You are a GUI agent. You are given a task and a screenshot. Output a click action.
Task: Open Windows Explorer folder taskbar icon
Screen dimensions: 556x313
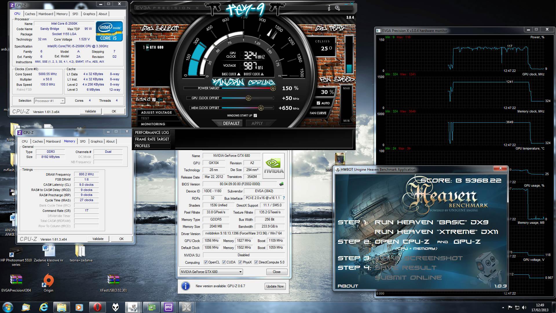[61, 307]
